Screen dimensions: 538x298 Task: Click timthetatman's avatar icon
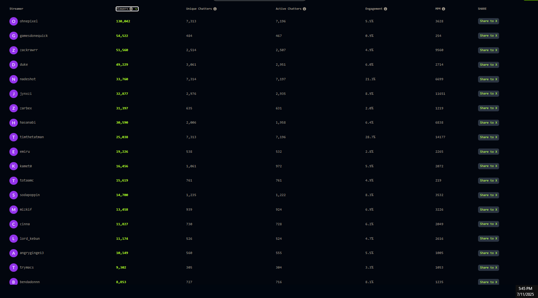pos(14,137)
